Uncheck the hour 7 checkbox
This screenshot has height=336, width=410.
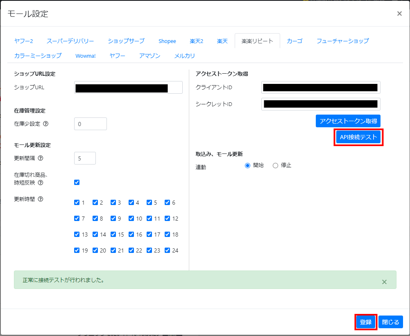(77, 219)
